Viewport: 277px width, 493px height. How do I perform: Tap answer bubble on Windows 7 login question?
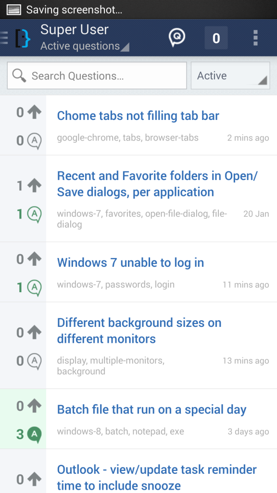pos(34,288)
